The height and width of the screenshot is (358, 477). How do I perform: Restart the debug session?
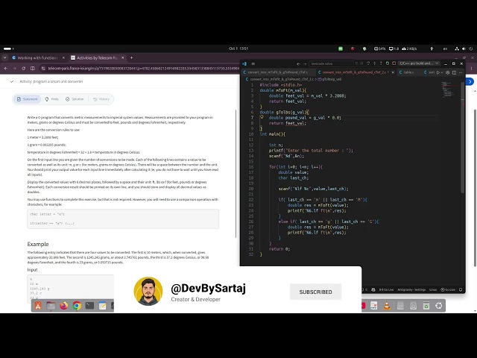[x=388, y=63]
